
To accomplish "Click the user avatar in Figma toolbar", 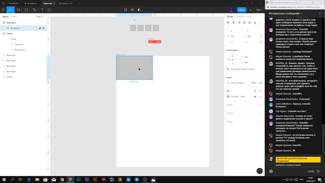I will [232, 10].
